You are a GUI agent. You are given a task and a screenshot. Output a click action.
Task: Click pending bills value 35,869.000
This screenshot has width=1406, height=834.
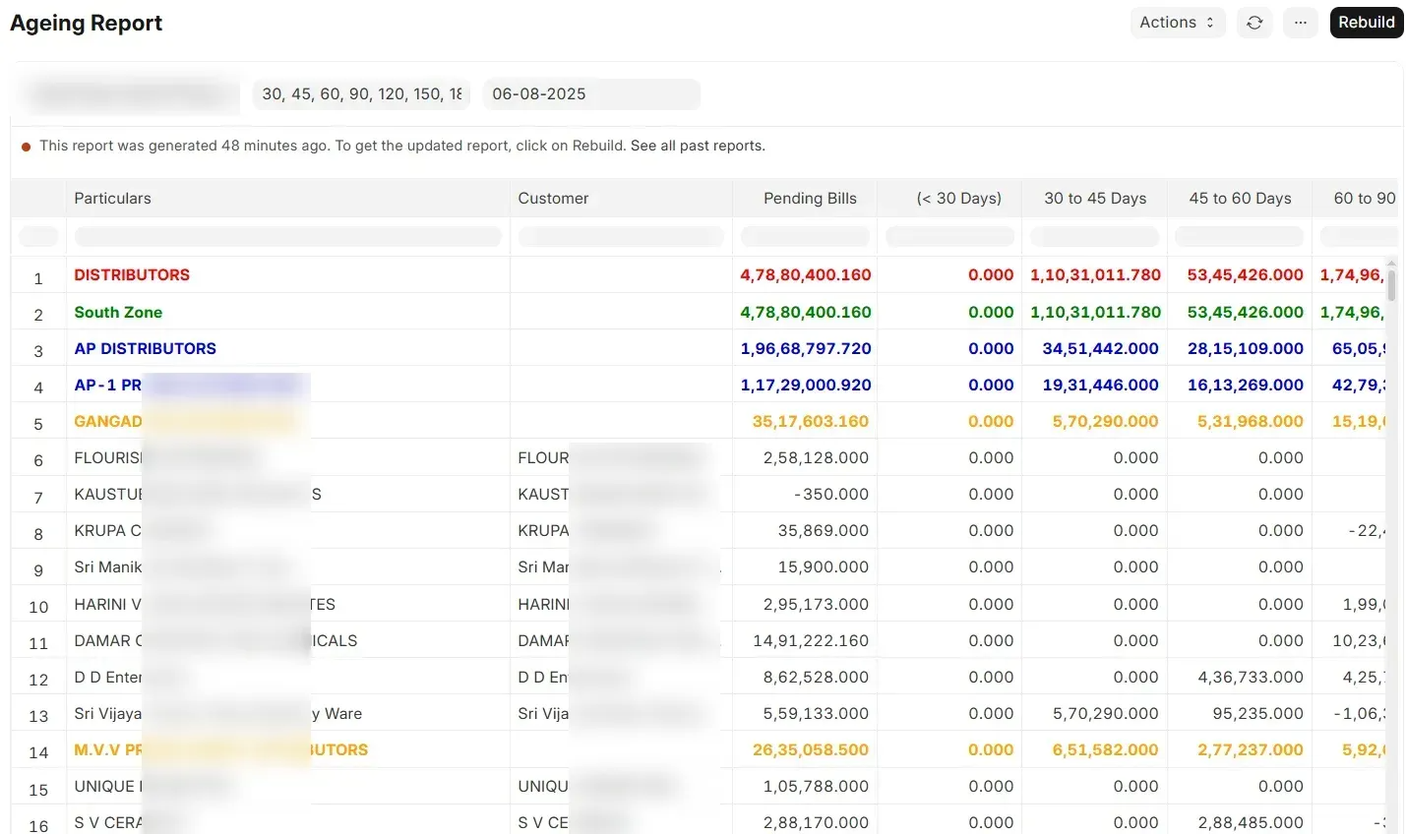tap(823, 530)
